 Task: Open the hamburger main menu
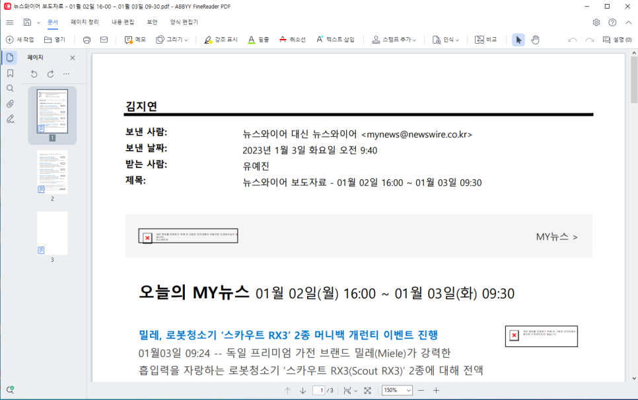[10, 22]
